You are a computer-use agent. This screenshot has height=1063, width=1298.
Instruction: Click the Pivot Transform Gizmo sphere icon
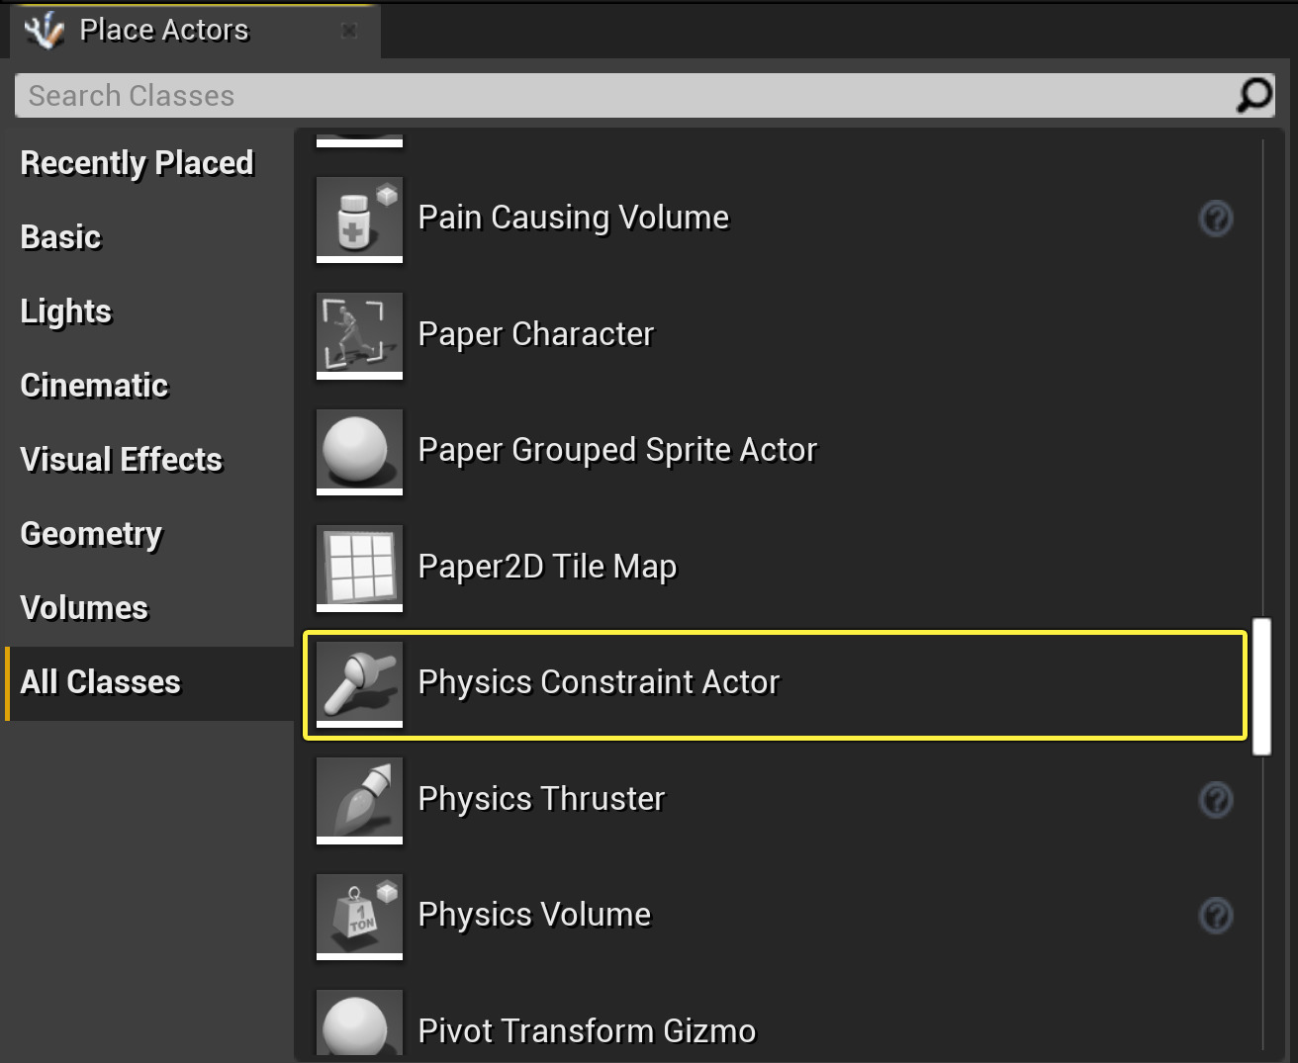(359, 1024)
